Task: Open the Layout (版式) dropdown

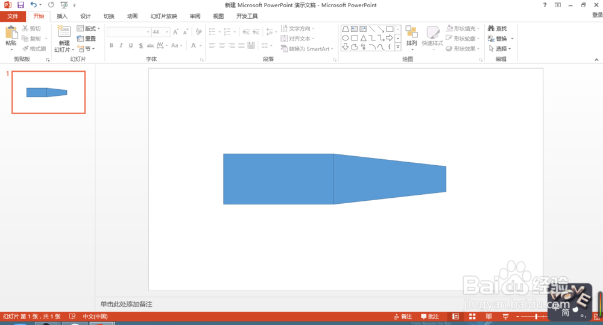Action: tap(89, 28)
